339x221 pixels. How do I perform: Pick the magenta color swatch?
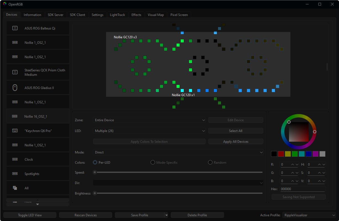(316, 154)
